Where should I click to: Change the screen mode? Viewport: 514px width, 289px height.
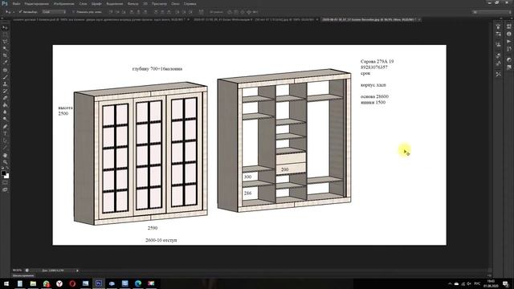point(5,189)
